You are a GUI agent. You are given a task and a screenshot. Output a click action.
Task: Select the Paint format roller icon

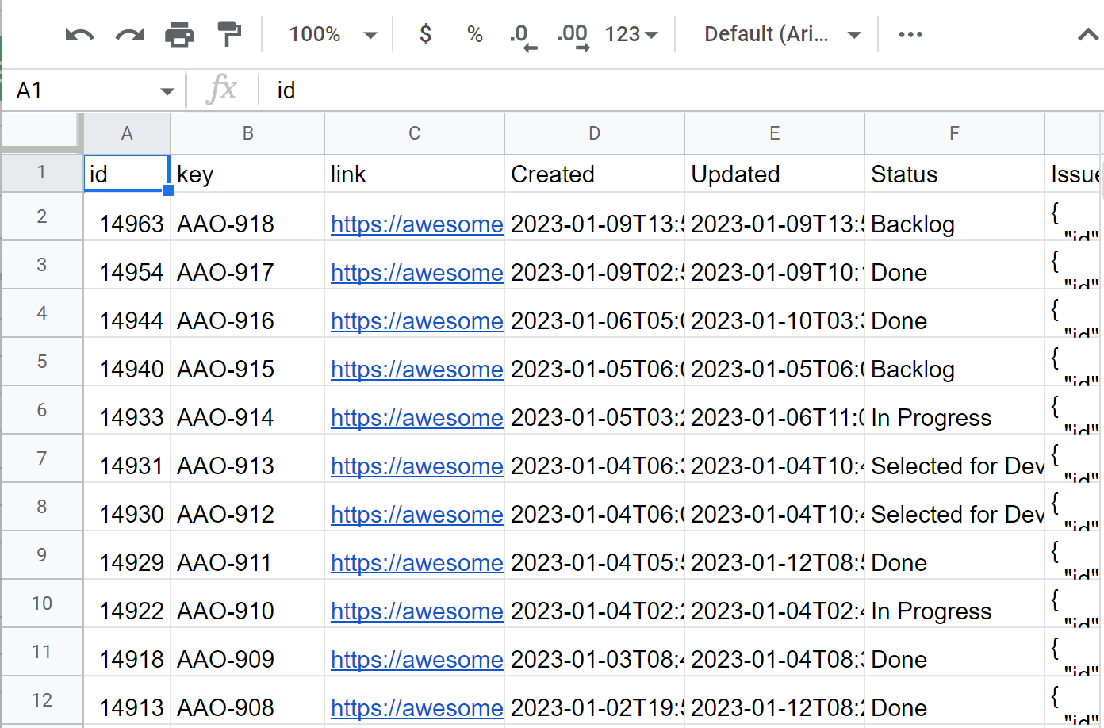pyautogui.click(x=229, y=35)
